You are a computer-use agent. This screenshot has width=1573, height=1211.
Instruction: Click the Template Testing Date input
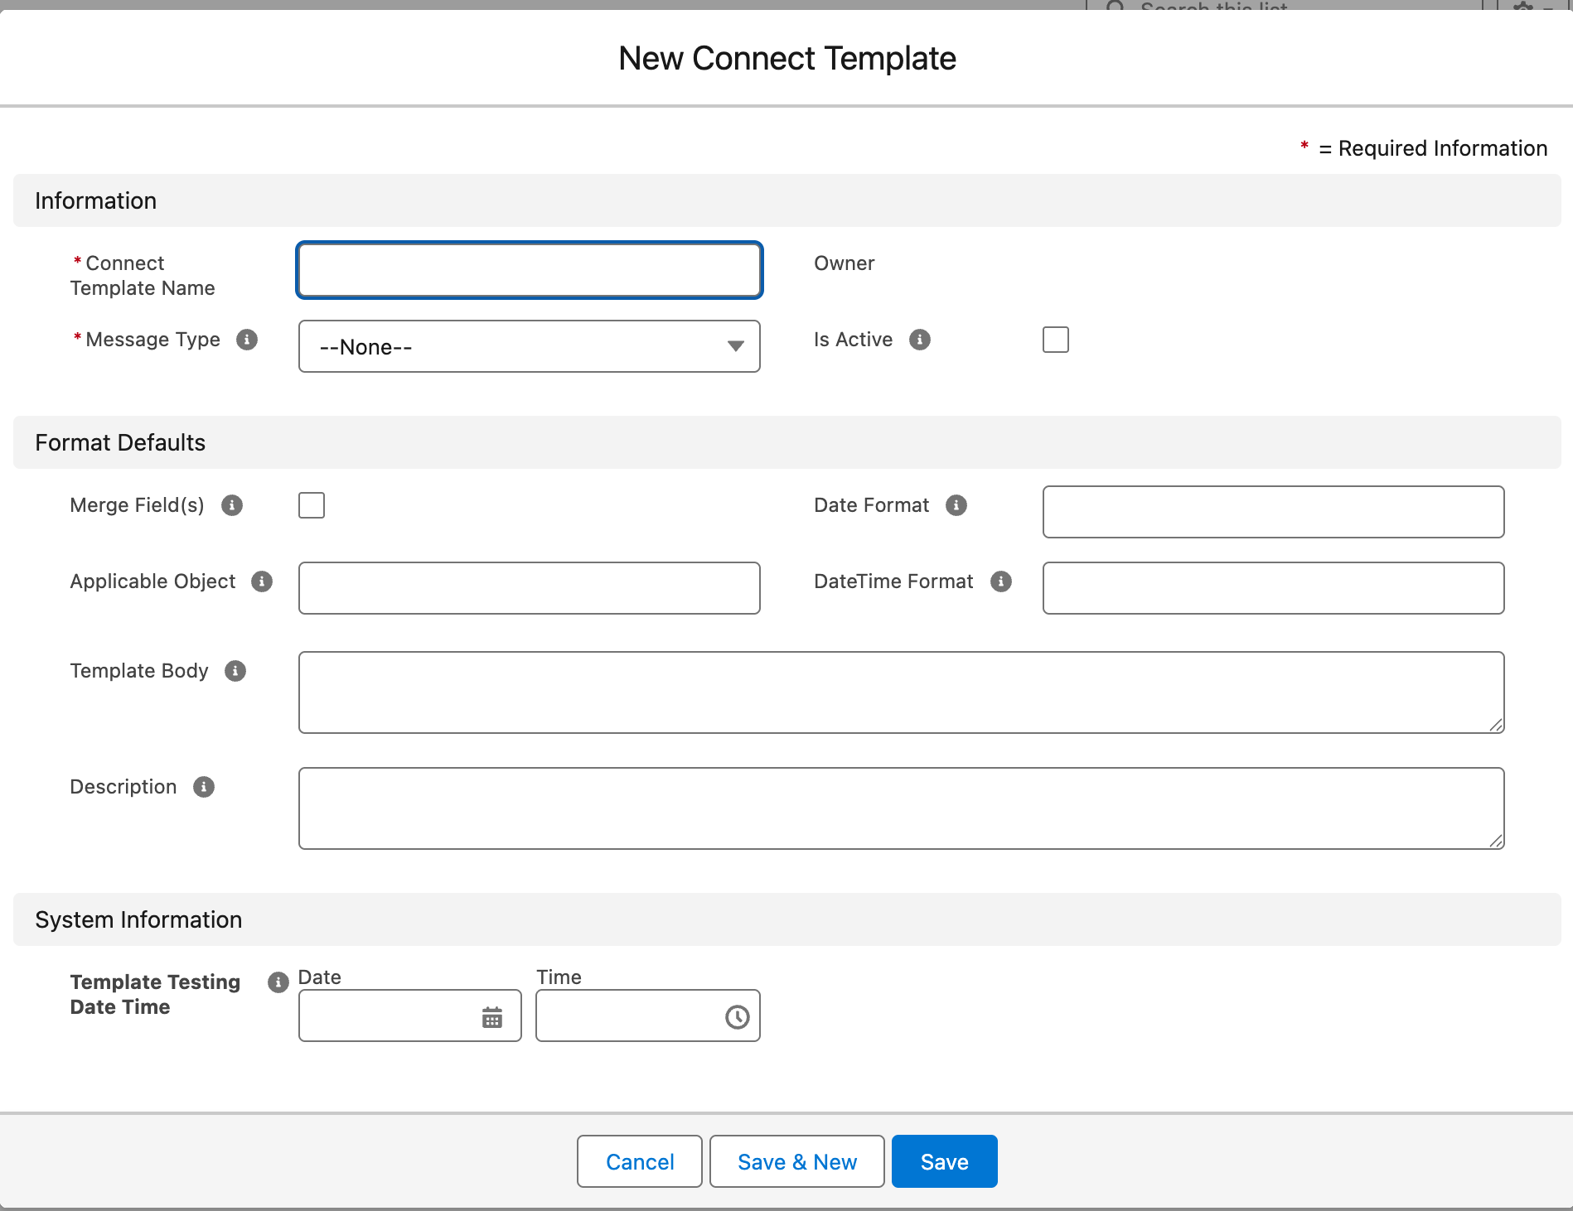tap(410, 1016)
